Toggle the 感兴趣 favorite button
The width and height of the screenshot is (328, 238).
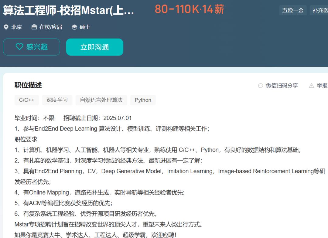pos(32,47)
